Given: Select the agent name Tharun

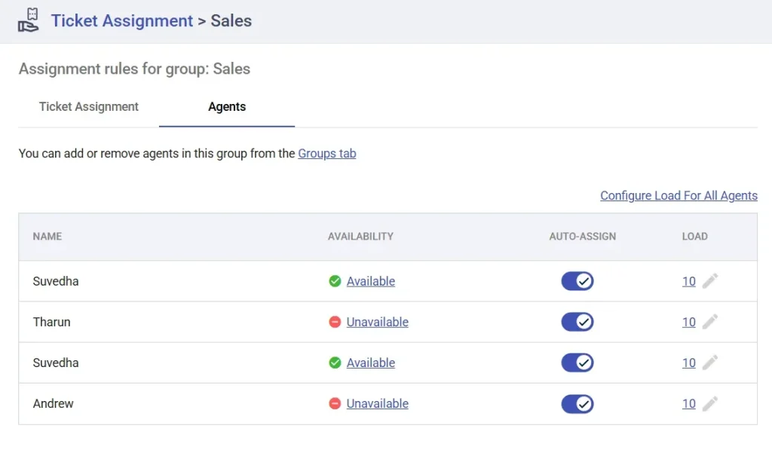Looking at the screenshot, I should [x=52, y=322].
